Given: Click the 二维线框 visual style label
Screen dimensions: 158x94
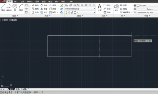Looking at the screenshot, I should 13,20.
